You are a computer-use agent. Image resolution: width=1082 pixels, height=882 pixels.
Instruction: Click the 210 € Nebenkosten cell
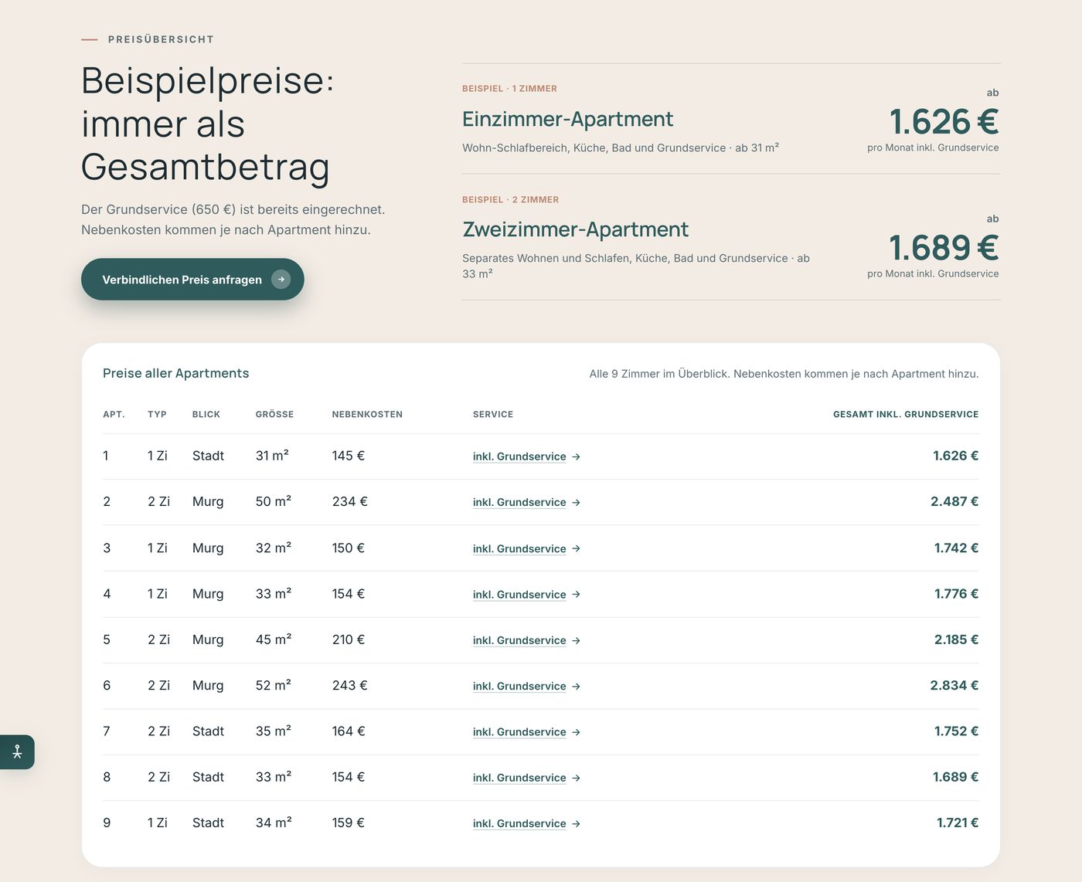pos(348,639)
